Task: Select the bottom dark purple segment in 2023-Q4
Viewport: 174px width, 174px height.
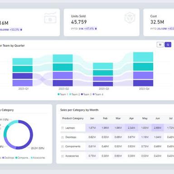Action: pyautogui.click(x=143, y=83)
